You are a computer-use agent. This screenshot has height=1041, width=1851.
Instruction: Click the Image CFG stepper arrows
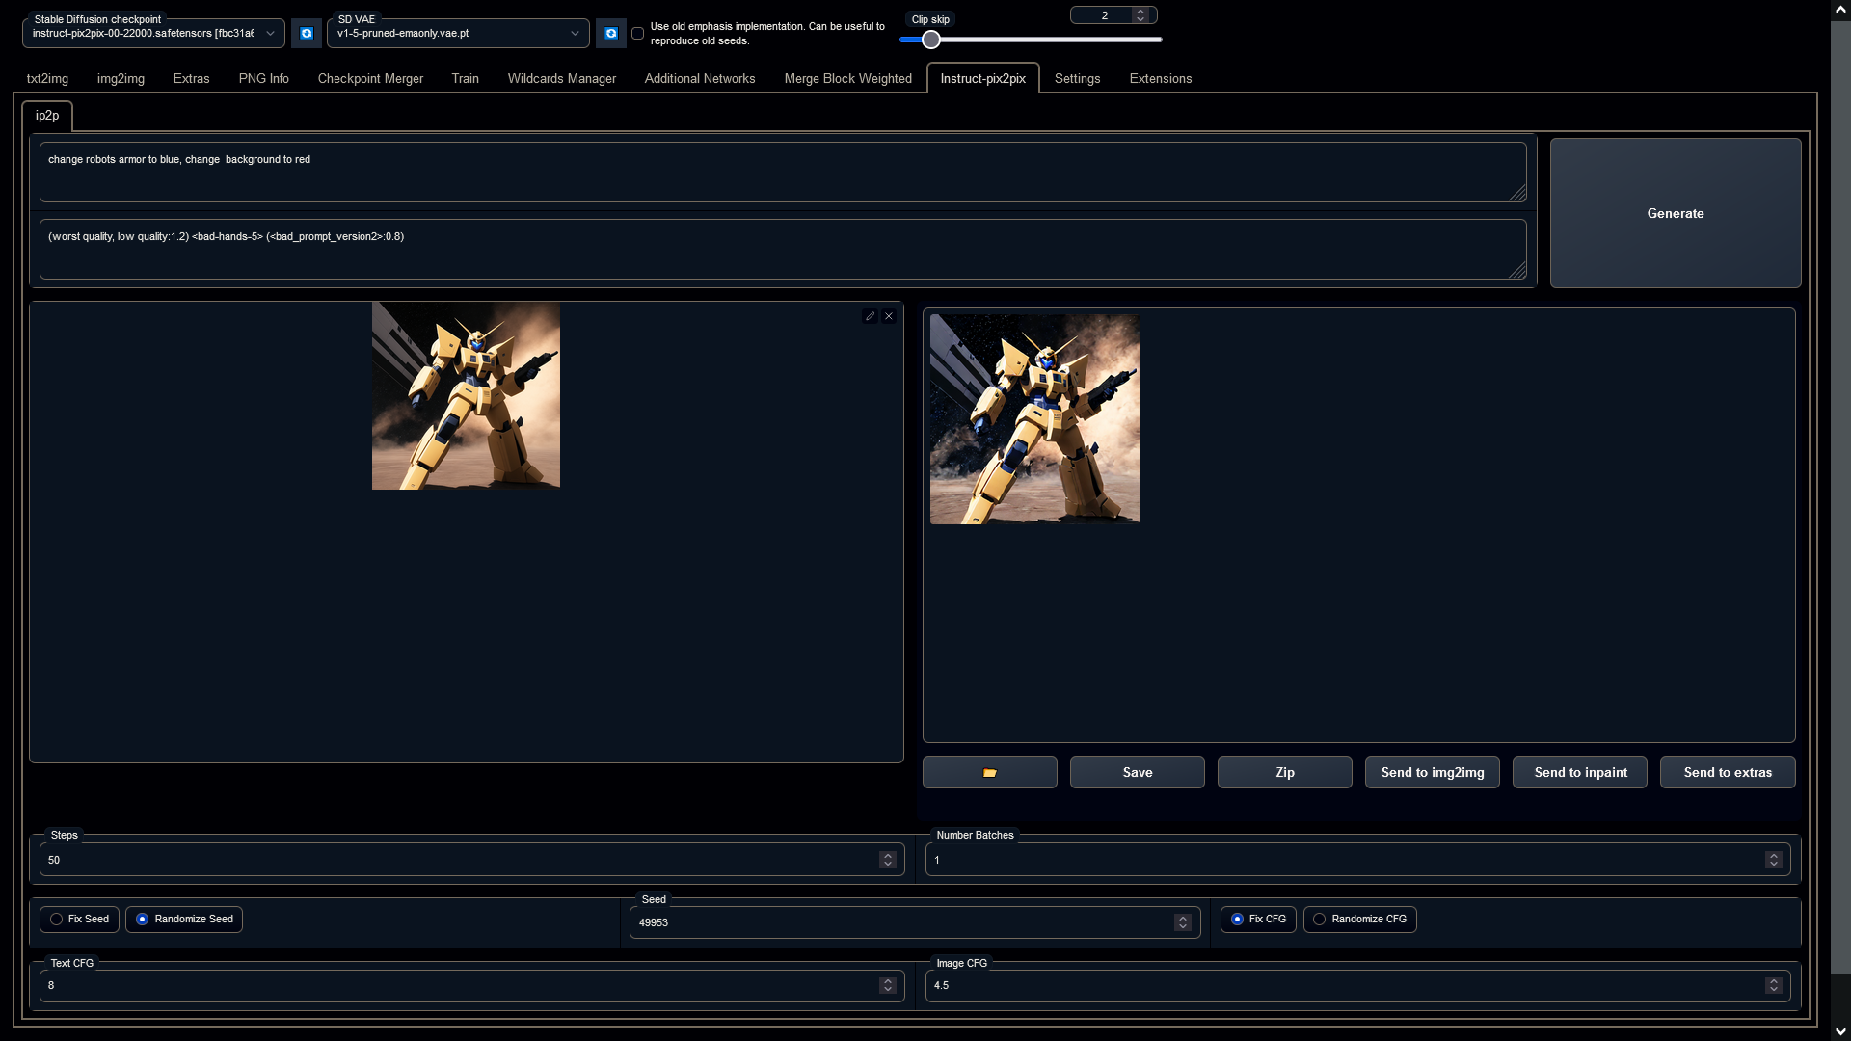click(1773, 985)
